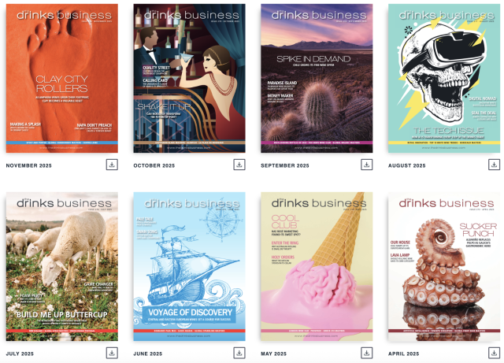Open the Clay City Rollers cover
504x363 pixels.
[62, 78]
